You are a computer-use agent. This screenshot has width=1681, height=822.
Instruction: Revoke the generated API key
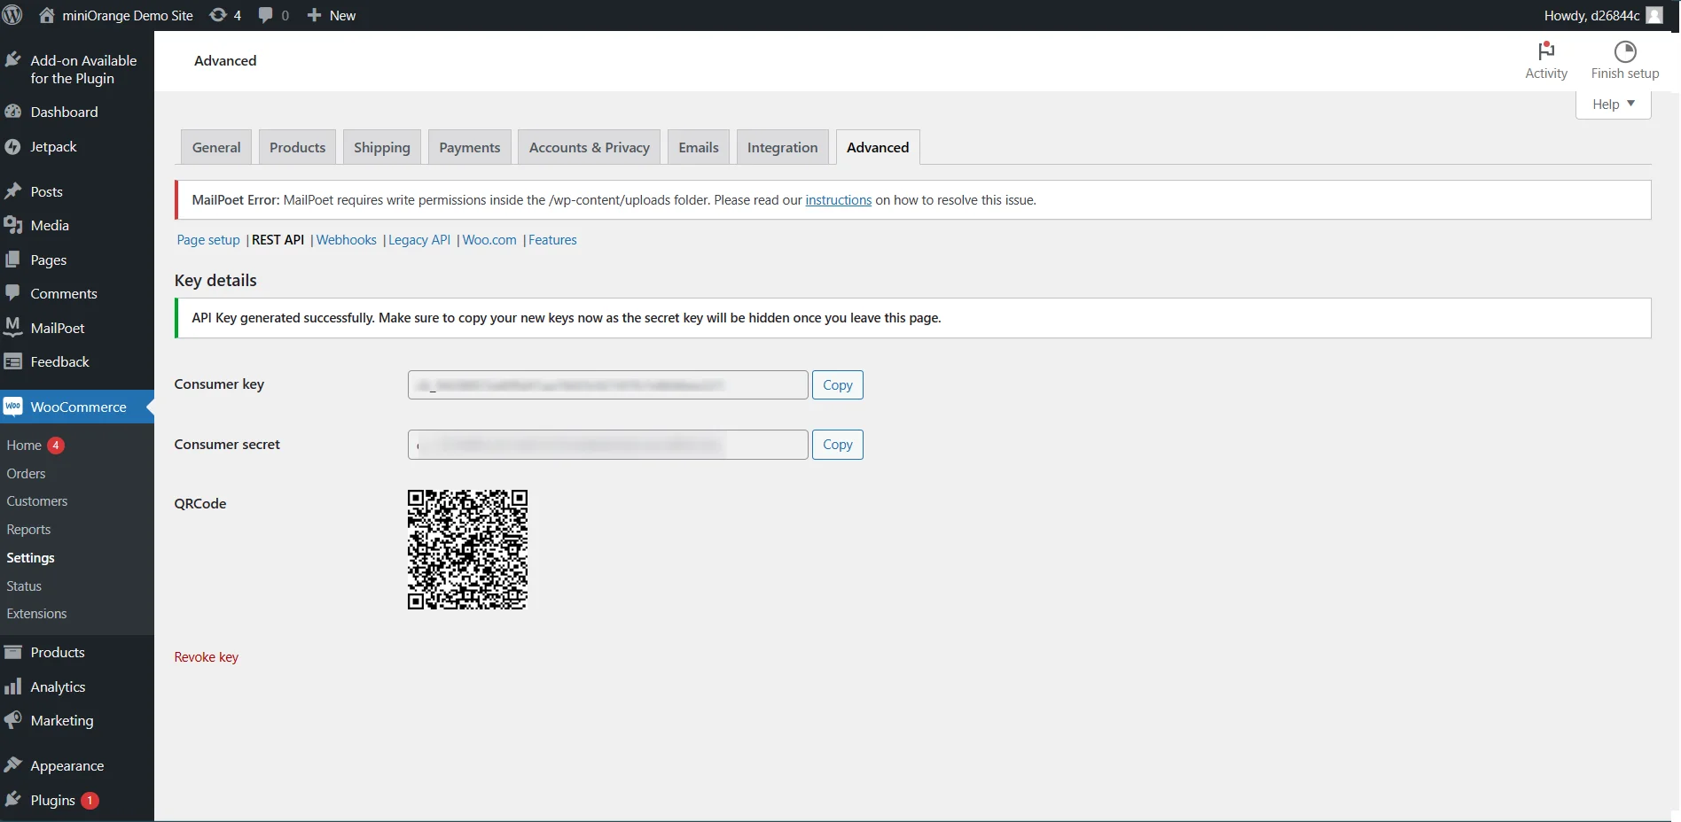206,656
